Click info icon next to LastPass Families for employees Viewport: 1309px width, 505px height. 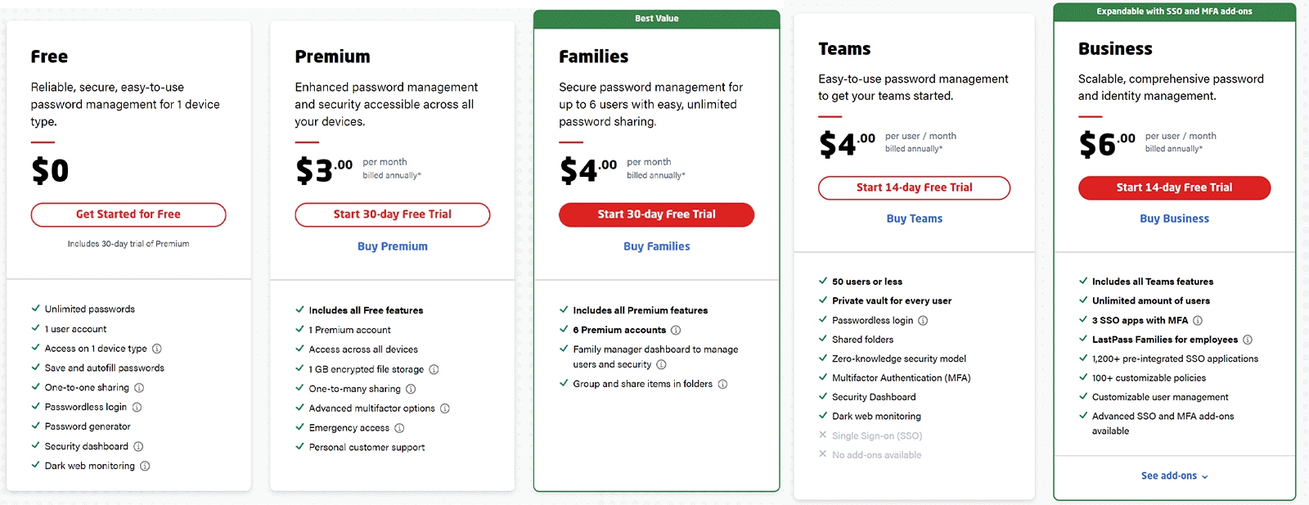click(1248, 340)
